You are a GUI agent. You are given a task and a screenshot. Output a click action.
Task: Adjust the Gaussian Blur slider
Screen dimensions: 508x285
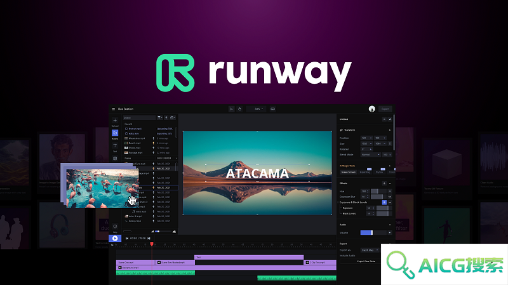click(x=378, y=197)
